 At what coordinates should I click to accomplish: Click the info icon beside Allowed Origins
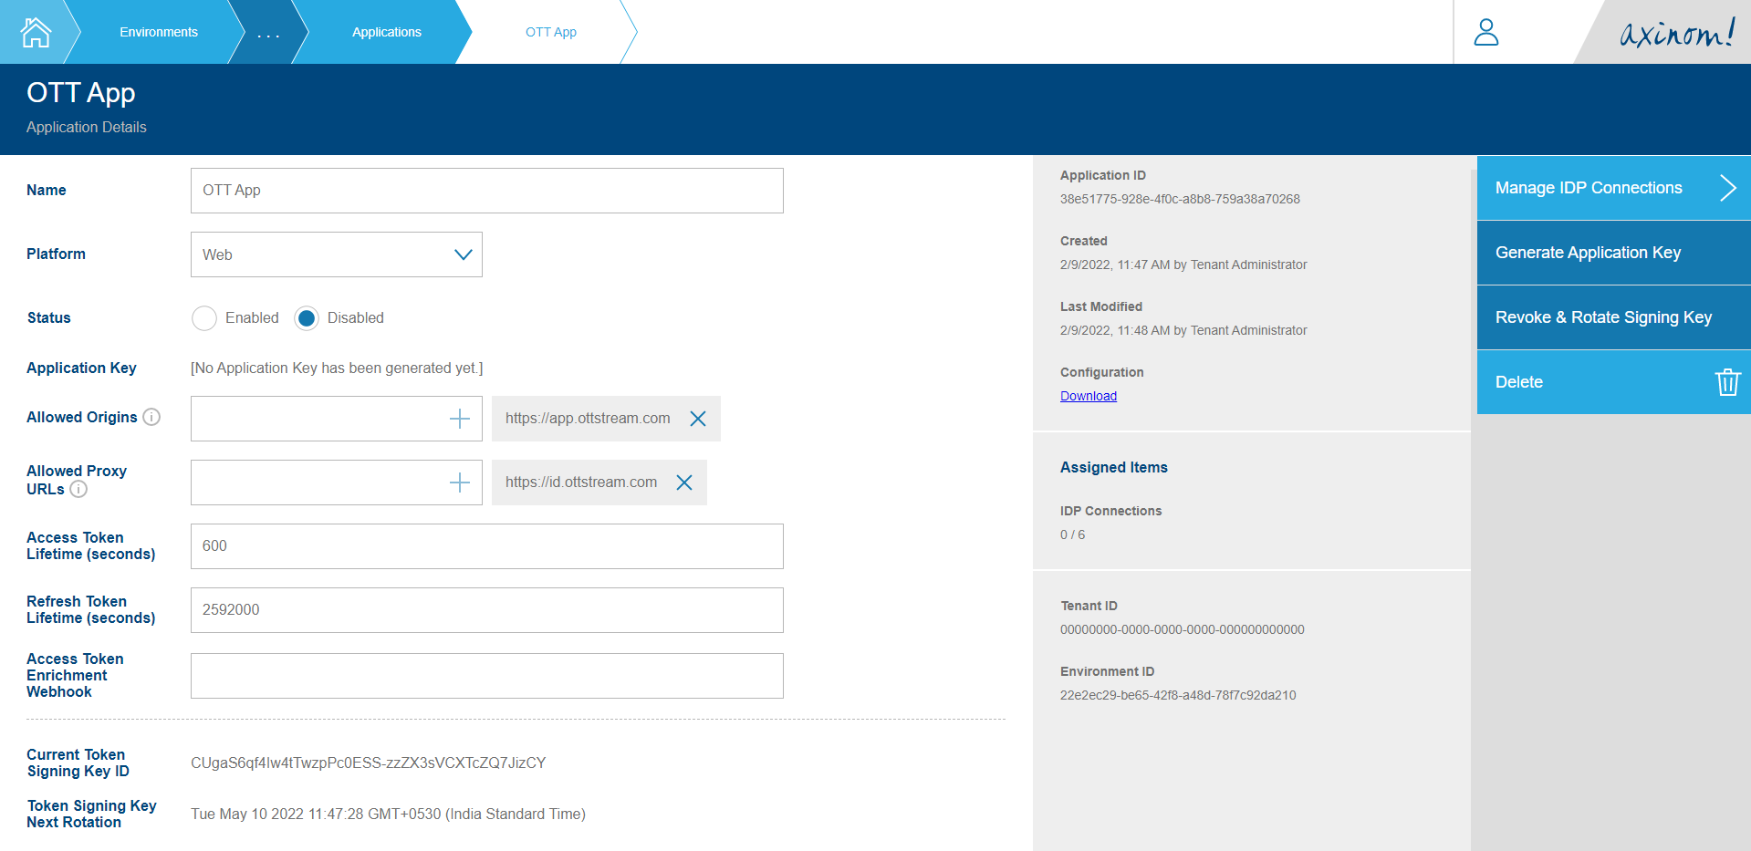[151, 417]
